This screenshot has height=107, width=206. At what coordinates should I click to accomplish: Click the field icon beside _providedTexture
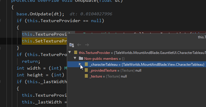(x=86, y=70)
